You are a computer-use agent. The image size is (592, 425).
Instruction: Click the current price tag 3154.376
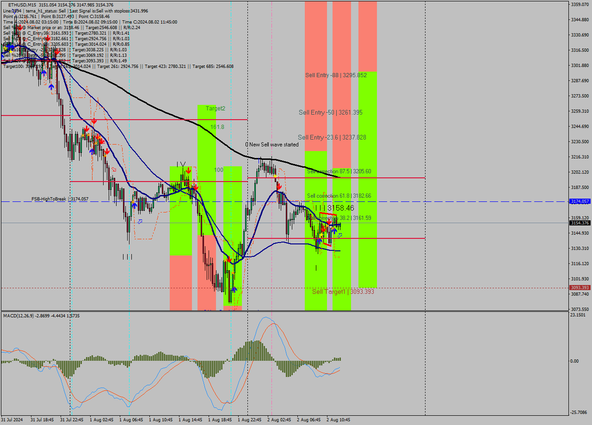tap(580, 223)
